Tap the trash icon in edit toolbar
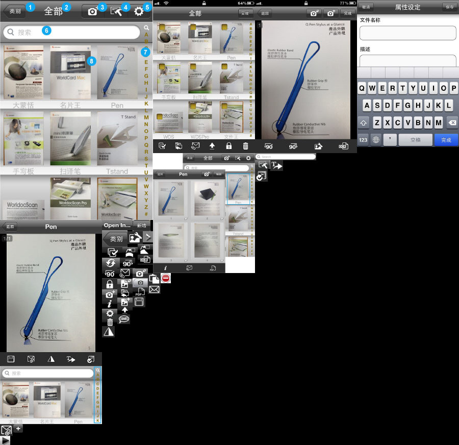Screen dimensions: 459x445 point(245,146)
